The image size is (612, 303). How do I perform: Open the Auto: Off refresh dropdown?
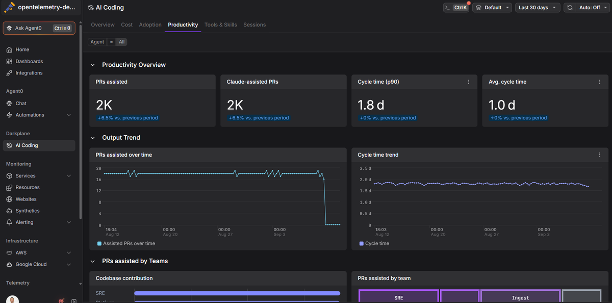click(x=593, y=8)
